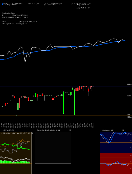
Task: Click the tallest green candlestick reaching the bottom line
Action: point(74,102)
